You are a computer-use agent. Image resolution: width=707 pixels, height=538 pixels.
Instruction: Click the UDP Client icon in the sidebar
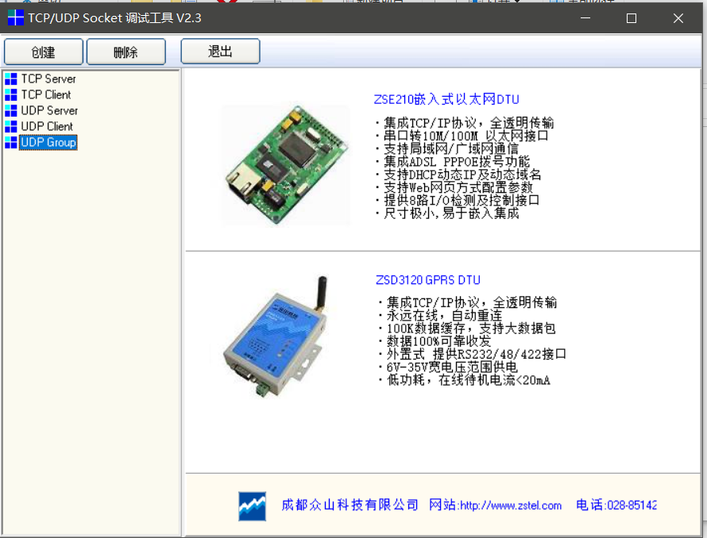(x=10, y=126)
